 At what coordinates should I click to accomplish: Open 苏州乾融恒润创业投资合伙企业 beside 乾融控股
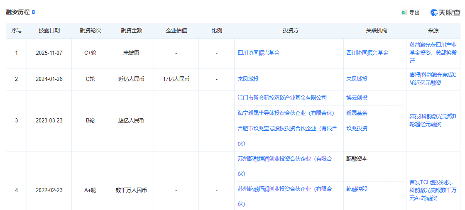point(285,196)
